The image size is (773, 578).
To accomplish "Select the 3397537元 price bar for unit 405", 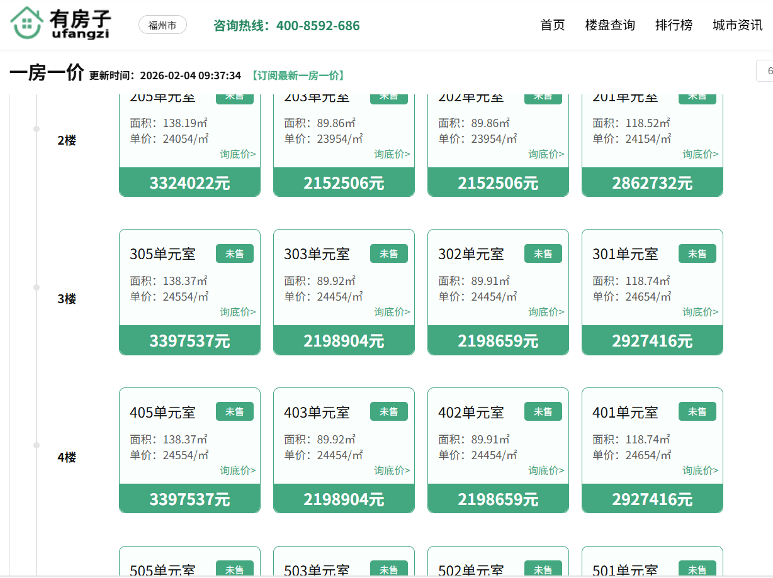I will pyautogui.click(x=189, y=499).
